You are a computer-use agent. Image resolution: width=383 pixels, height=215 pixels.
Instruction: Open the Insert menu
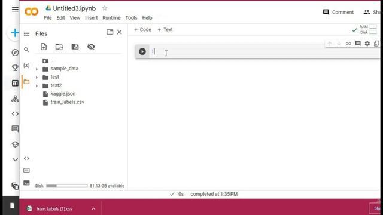[92, 18]
